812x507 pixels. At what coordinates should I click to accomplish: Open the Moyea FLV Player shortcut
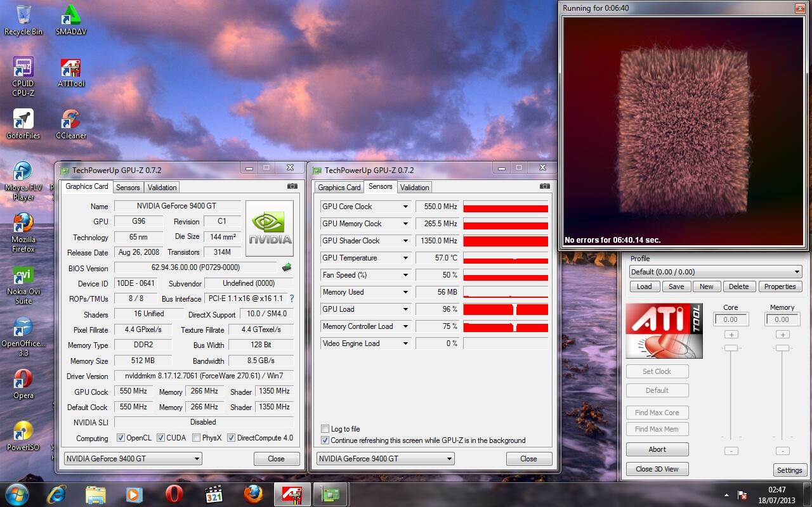click(x=23, y=181)
